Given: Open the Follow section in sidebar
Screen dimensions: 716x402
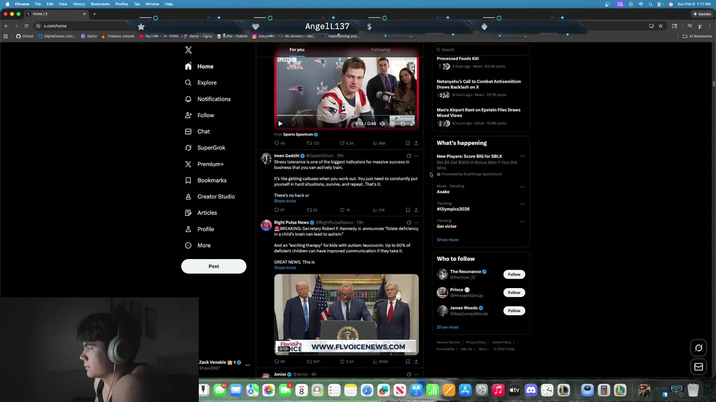Looking at the screenshot, I should click(x=200, y=115).
